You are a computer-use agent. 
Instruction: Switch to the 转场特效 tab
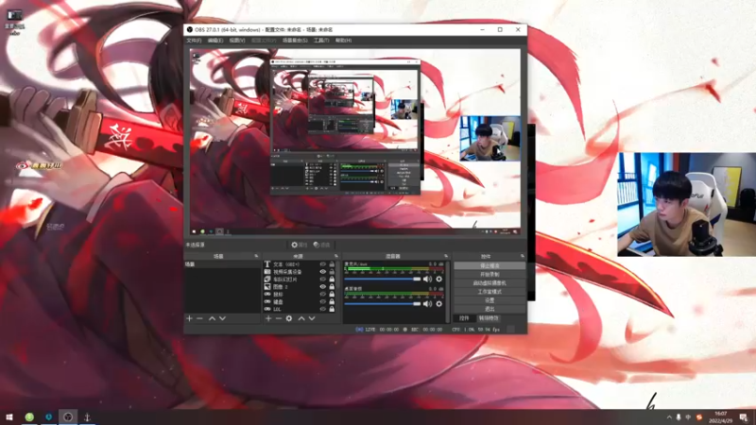click(489, 318)
